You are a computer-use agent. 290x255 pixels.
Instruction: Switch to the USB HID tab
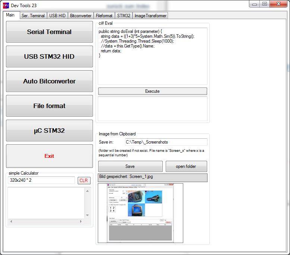(x=57, y=16)
